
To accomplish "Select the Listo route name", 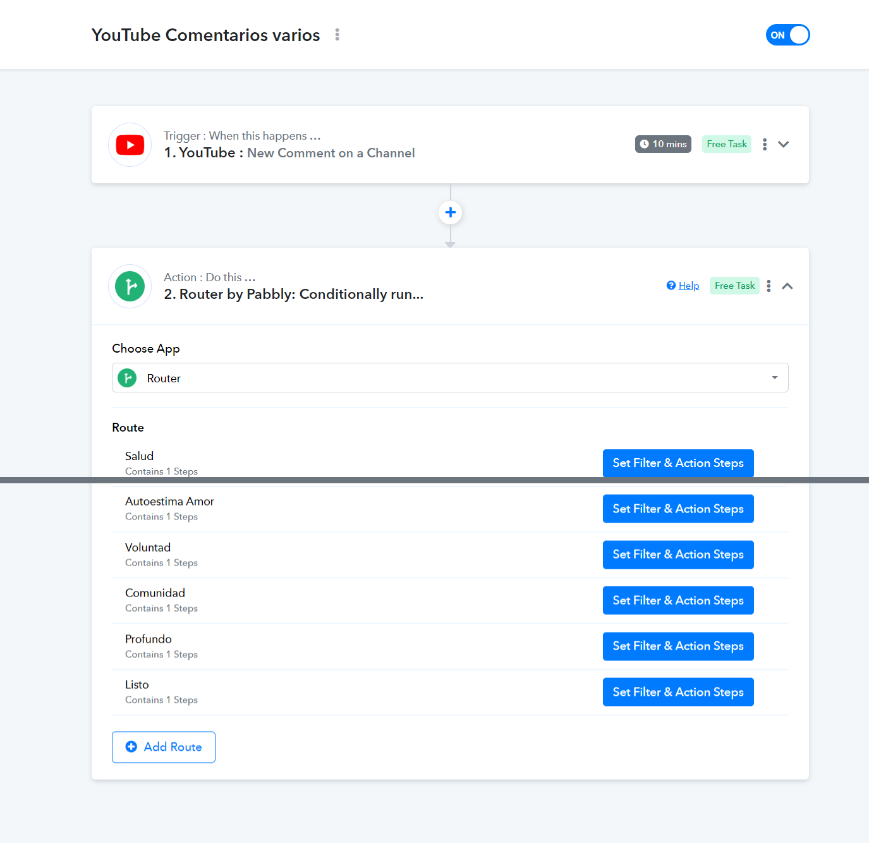I will click(x=137, y=684).
